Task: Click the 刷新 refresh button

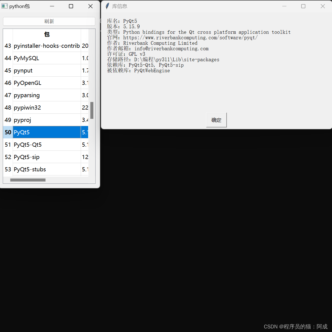Action: (x=49, y=21)
